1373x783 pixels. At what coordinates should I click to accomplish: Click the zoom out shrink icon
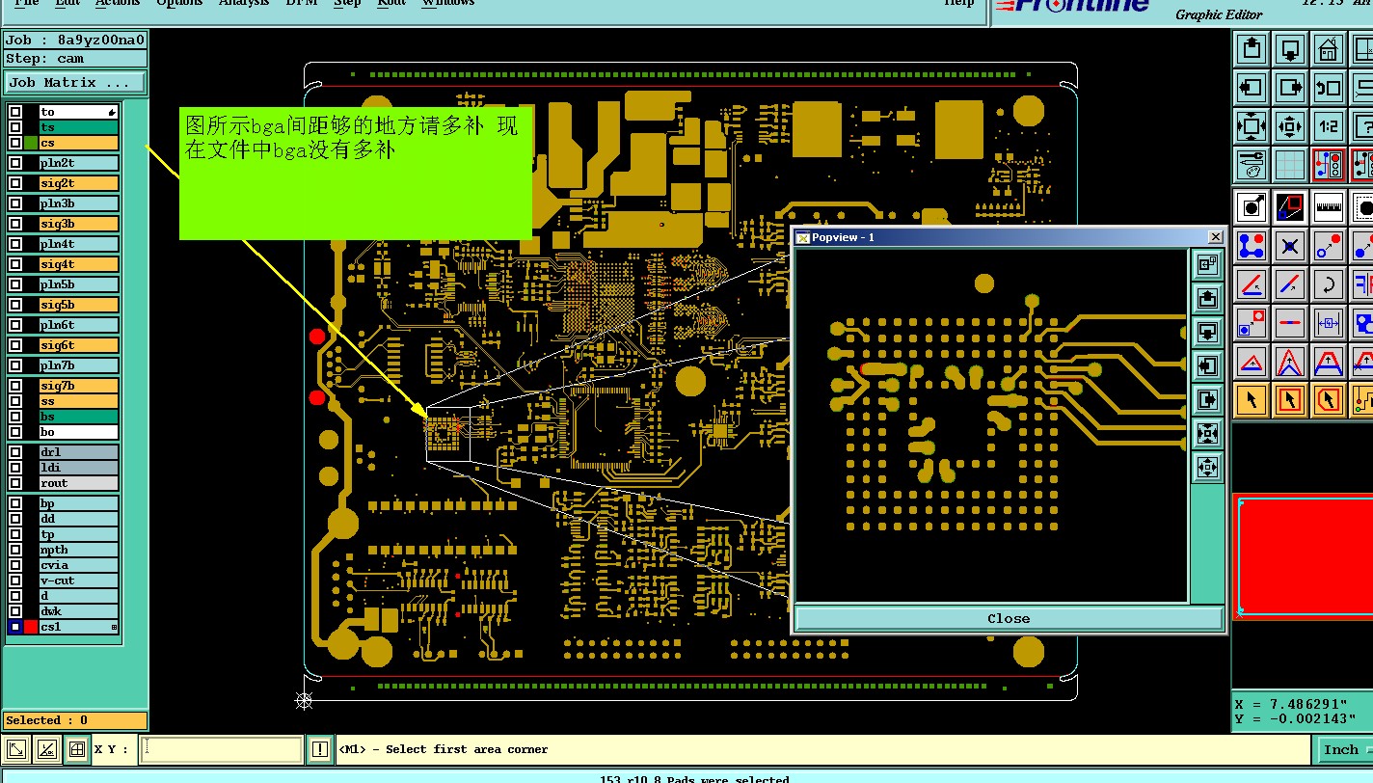(1290, 125)
